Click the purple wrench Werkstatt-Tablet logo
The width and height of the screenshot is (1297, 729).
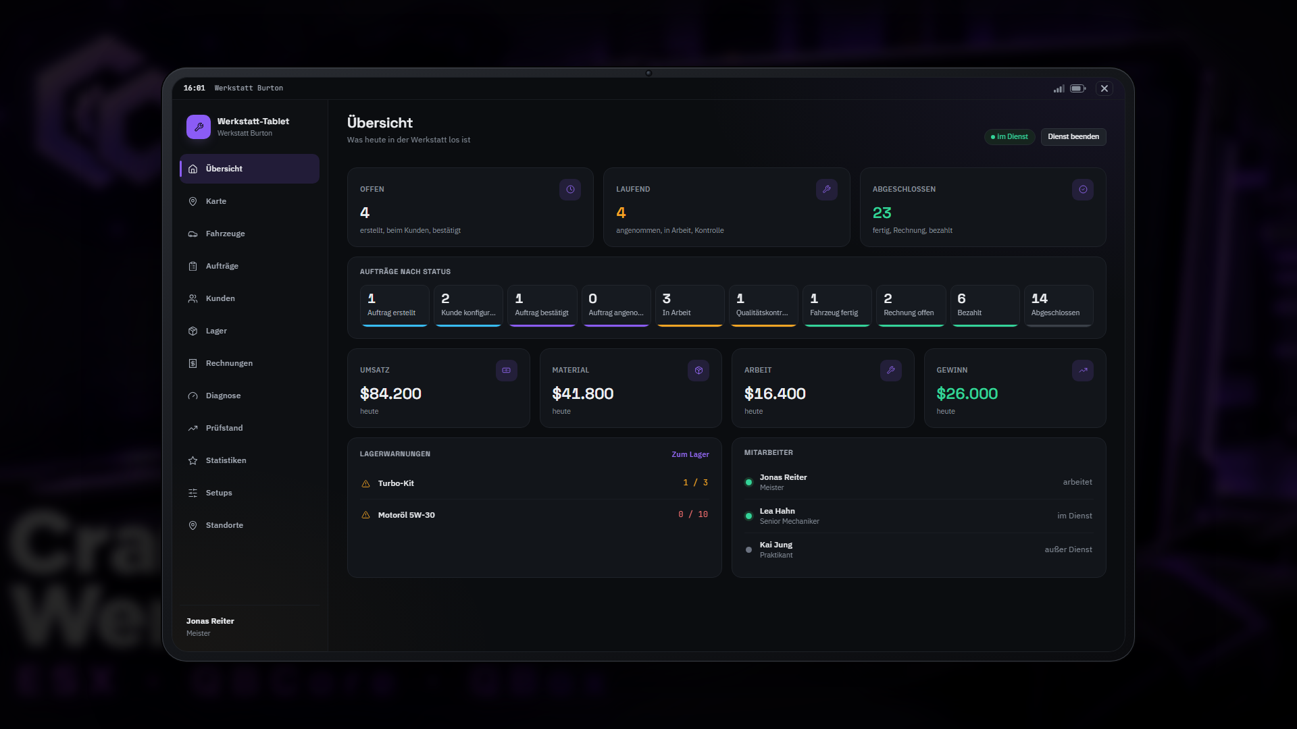tap(199, 127)
